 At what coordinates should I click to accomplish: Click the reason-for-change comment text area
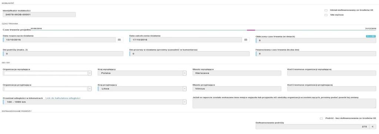tap(284, 104)
